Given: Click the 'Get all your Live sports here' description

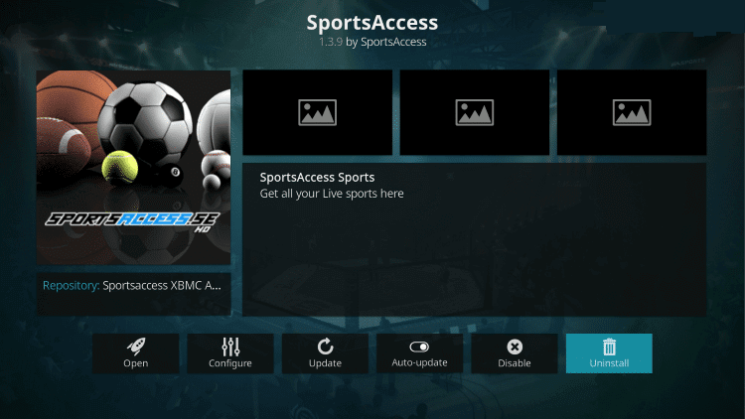Looking at the screenshot, I should tap(332, 194).
